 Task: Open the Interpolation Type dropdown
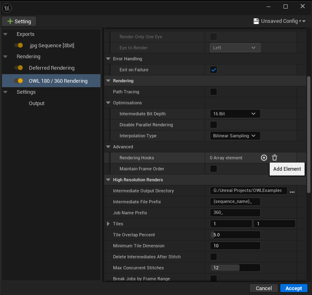tap(235, 136)
